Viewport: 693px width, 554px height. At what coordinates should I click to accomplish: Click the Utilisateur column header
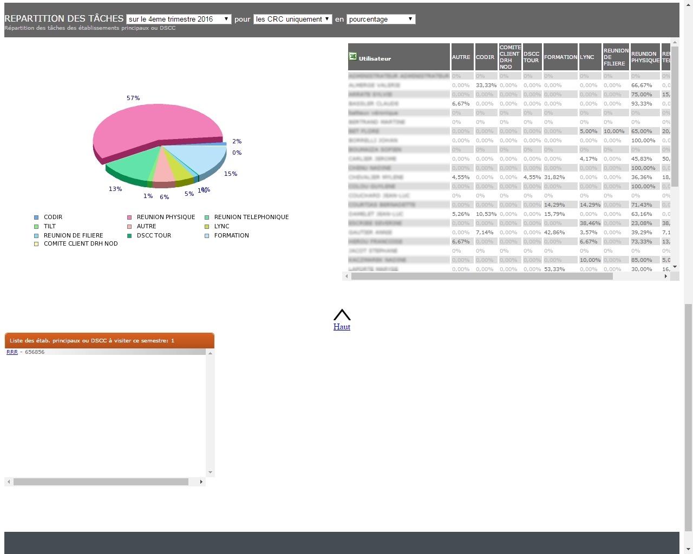point(398,57)
